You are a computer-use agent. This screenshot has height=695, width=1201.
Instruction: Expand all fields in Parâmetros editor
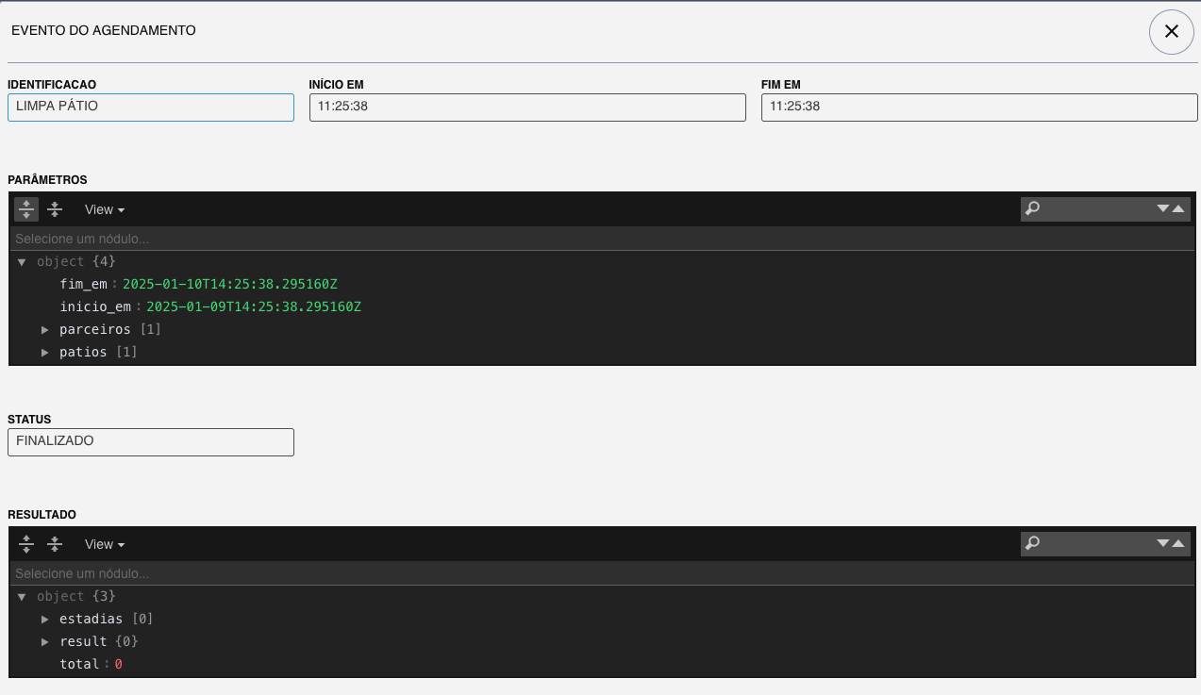pyautogui.click(x=26, y=209)
